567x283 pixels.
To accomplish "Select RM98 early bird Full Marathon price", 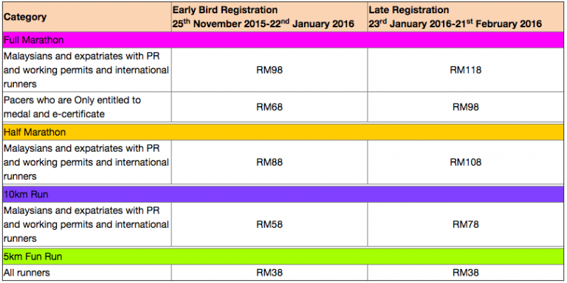I will (269, 70).
